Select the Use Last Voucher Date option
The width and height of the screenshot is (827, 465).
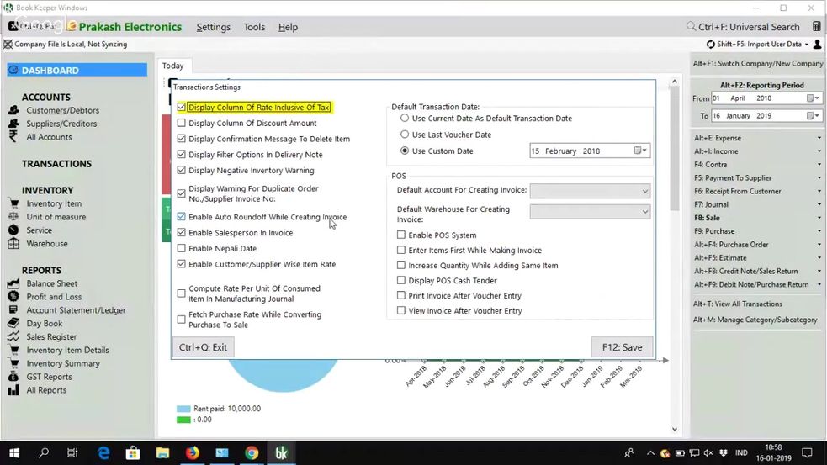pos(405,135)
